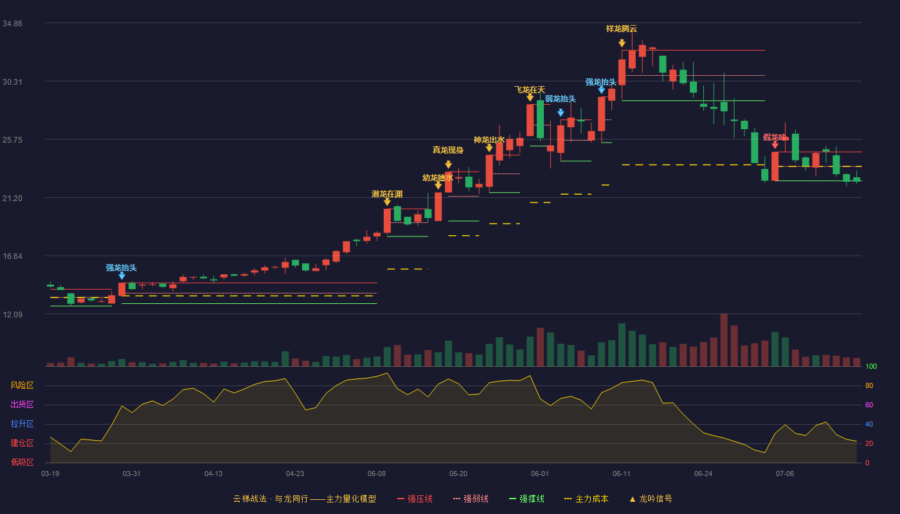Click the 25.75 price axis label
Viewport: 900px width, 514px height.
12,139
